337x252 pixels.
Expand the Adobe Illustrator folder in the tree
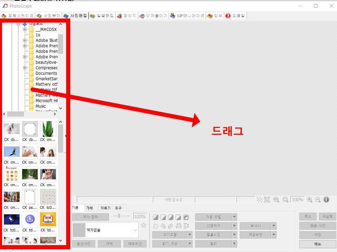pyautogui.click(x=25, y=40)
